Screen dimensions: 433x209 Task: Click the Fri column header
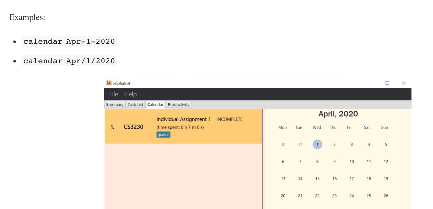click(349, 127)
